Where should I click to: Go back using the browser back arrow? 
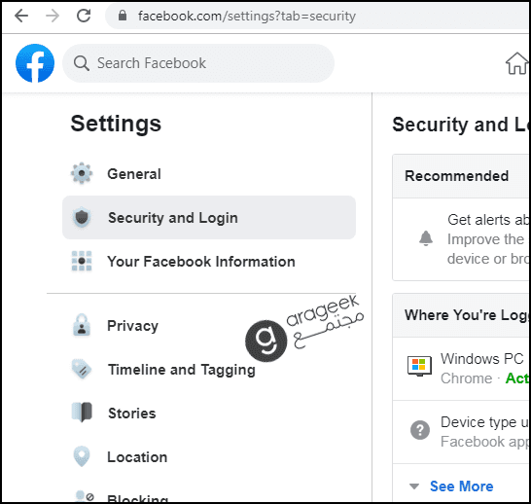(x=21, y=16)
